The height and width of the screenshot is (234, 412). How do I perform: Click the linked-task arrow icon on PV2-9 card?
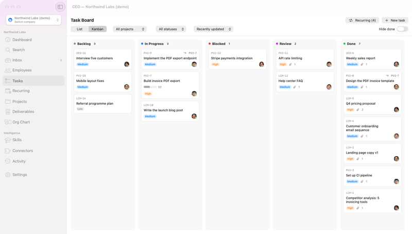[185, 53]
